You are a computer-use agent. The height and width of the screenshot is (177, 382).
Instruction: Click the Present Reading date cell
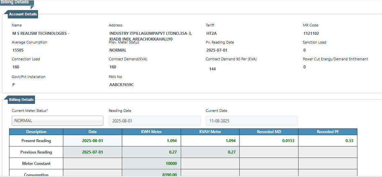93,141
